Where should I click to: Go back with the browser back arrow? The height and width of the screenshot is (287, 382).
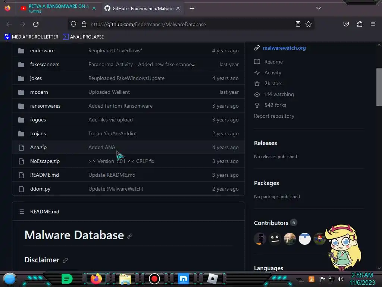(x=9, y=24)
